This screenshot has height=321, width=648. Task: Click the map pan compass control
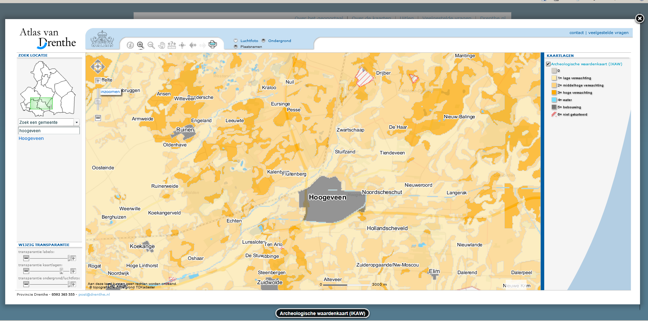(98, 66)
